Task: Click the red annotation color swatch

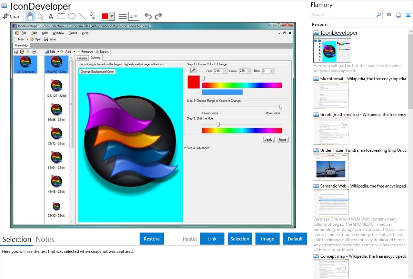Action: pos(105,16)
